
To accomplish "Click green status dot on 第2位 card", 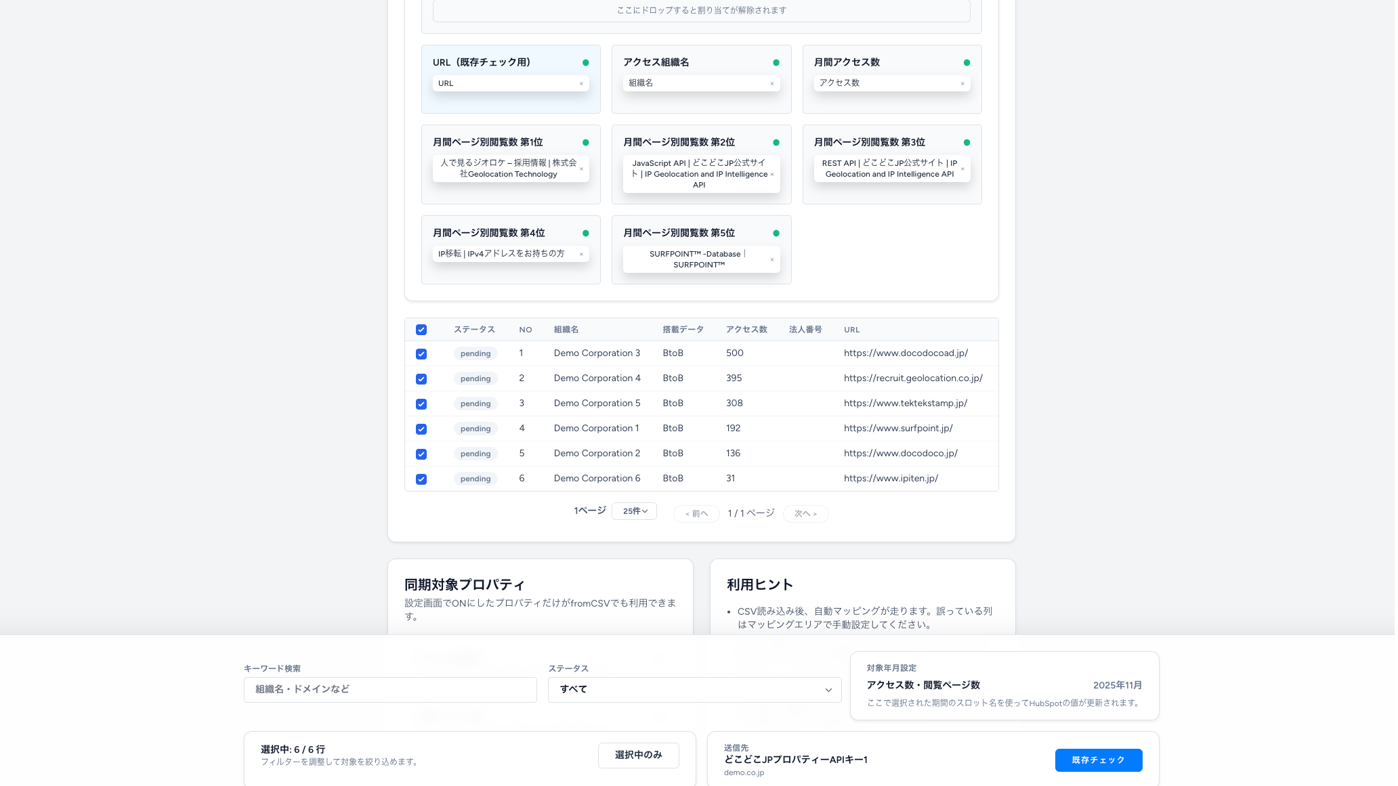I will click(x=776, y=143).
